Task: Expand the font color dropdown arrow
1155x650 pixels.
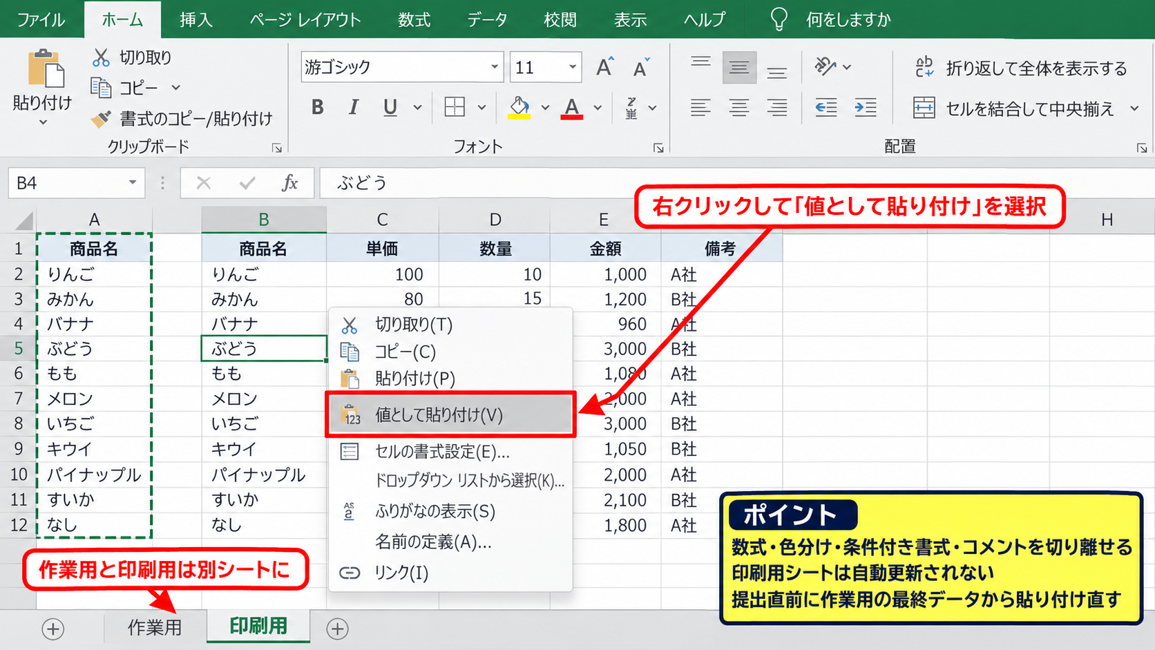Action: [598, 107]
